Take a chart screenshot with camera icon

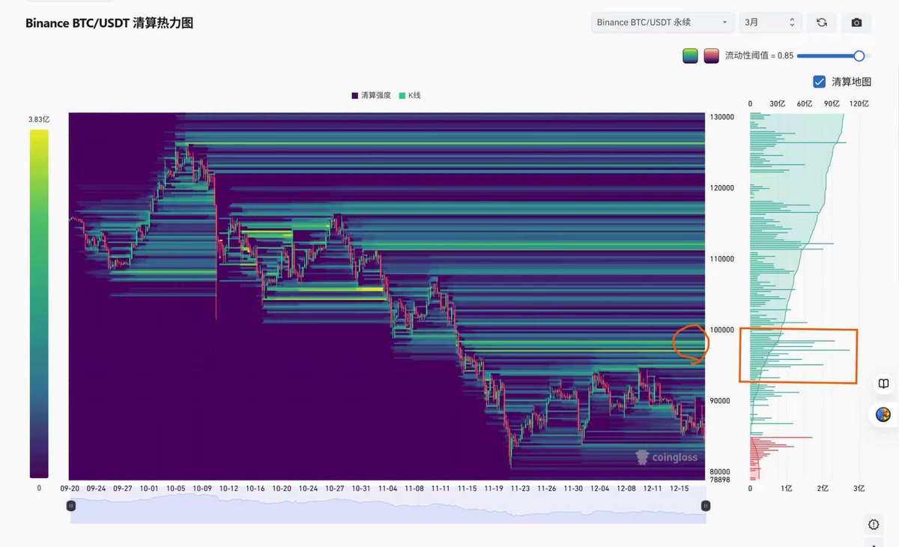pos(856,22)
